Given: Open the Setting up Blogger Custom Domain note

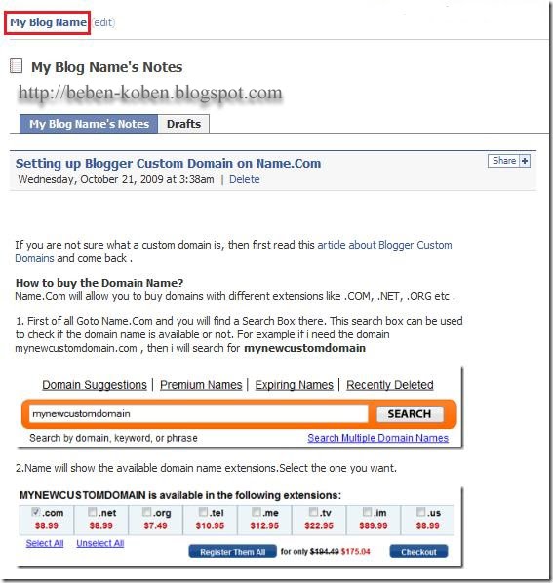Looking at the screenshot, I should 168,163.
